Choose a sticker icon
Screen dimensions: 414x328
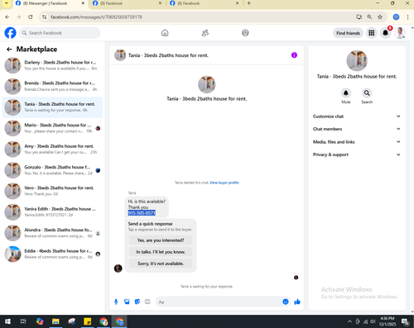point(137,302)
